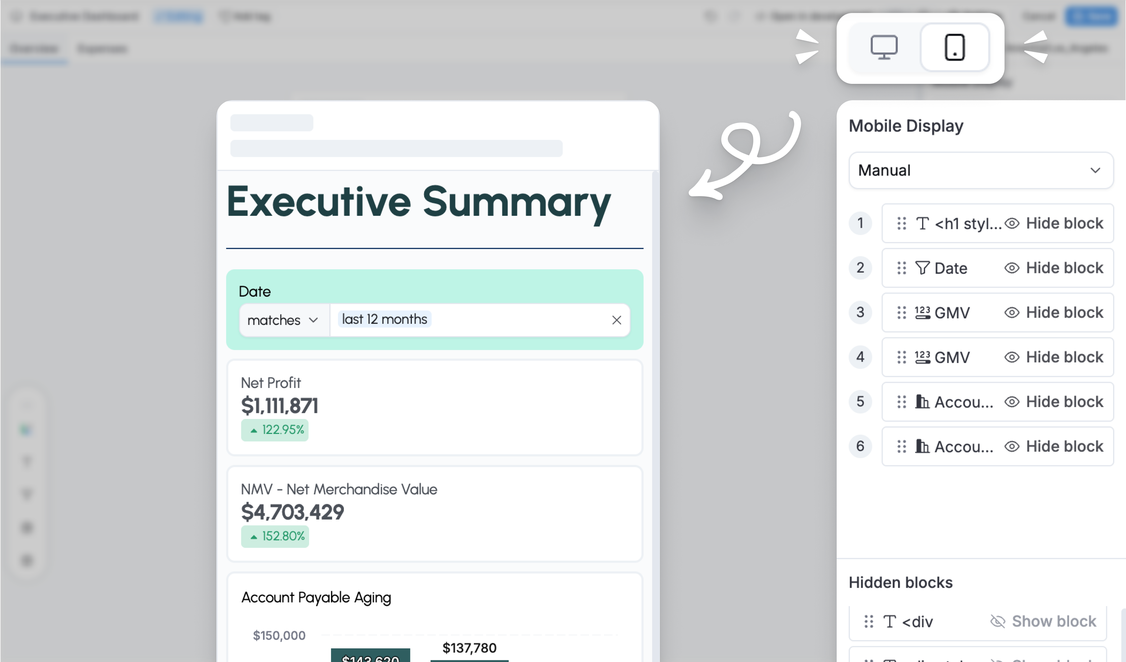
Task: Expand the hidden blocks list
Action: point(900,582)
